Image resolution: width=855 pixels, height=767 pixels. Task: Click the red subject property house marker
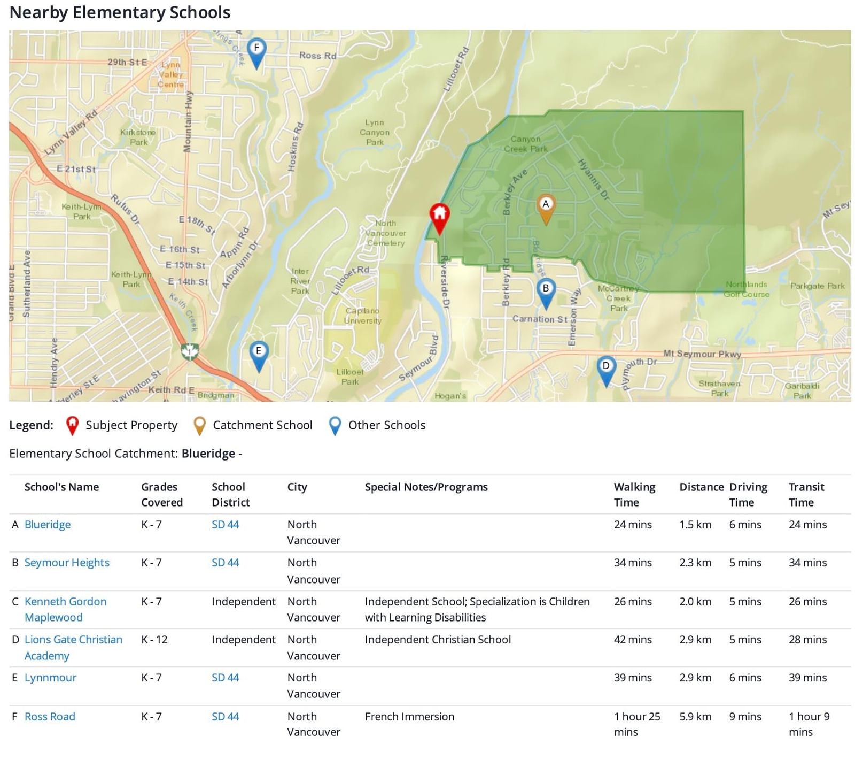(439, 218)
